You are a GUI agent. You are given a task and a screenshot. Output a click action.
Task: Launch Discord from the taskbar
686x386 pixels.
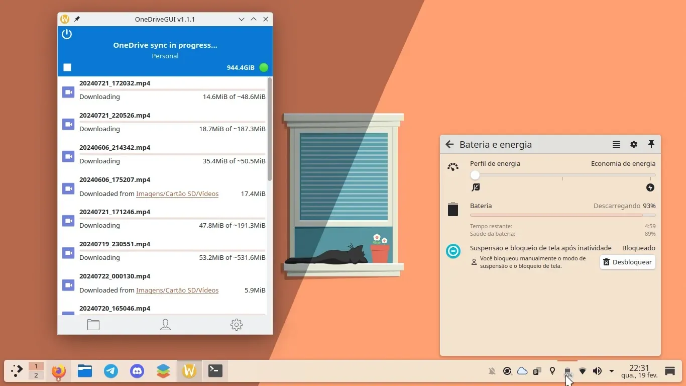tap(137, 371)
